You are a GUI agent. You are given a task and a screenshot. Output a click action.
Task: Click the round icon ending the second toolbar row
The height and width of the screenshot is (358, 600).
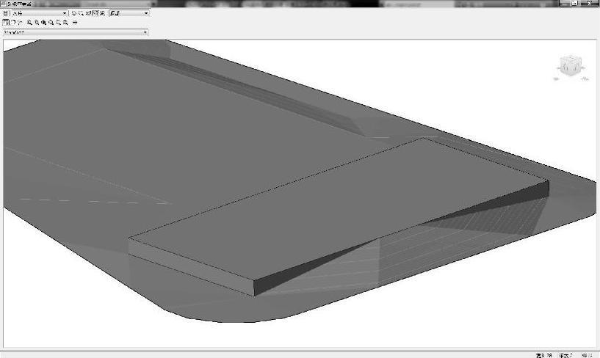tap(75, 23)
